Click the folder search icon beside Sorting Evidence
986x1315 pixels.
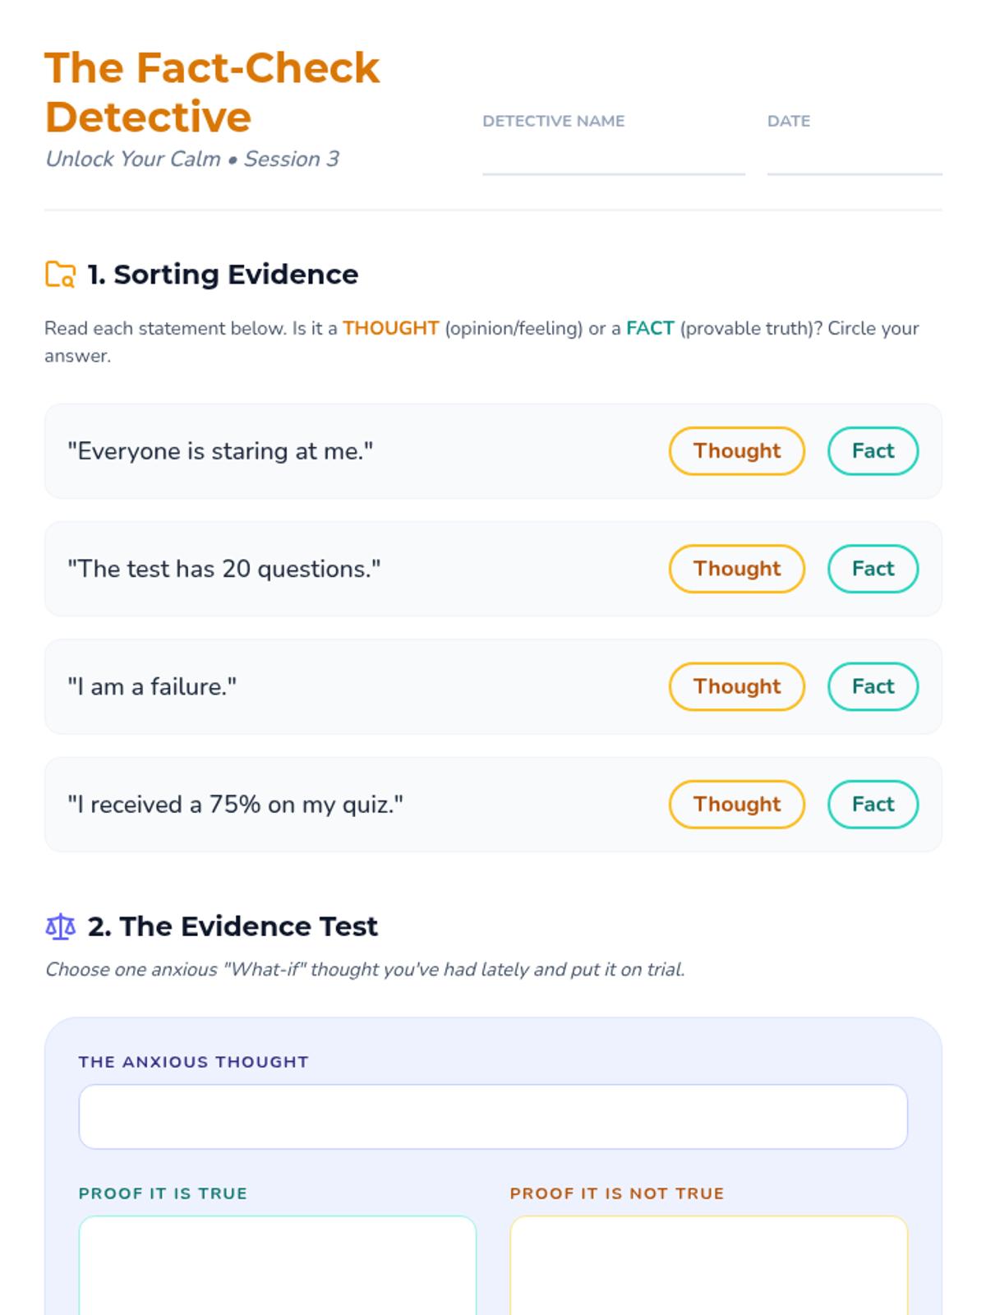(x=60, y=275)
